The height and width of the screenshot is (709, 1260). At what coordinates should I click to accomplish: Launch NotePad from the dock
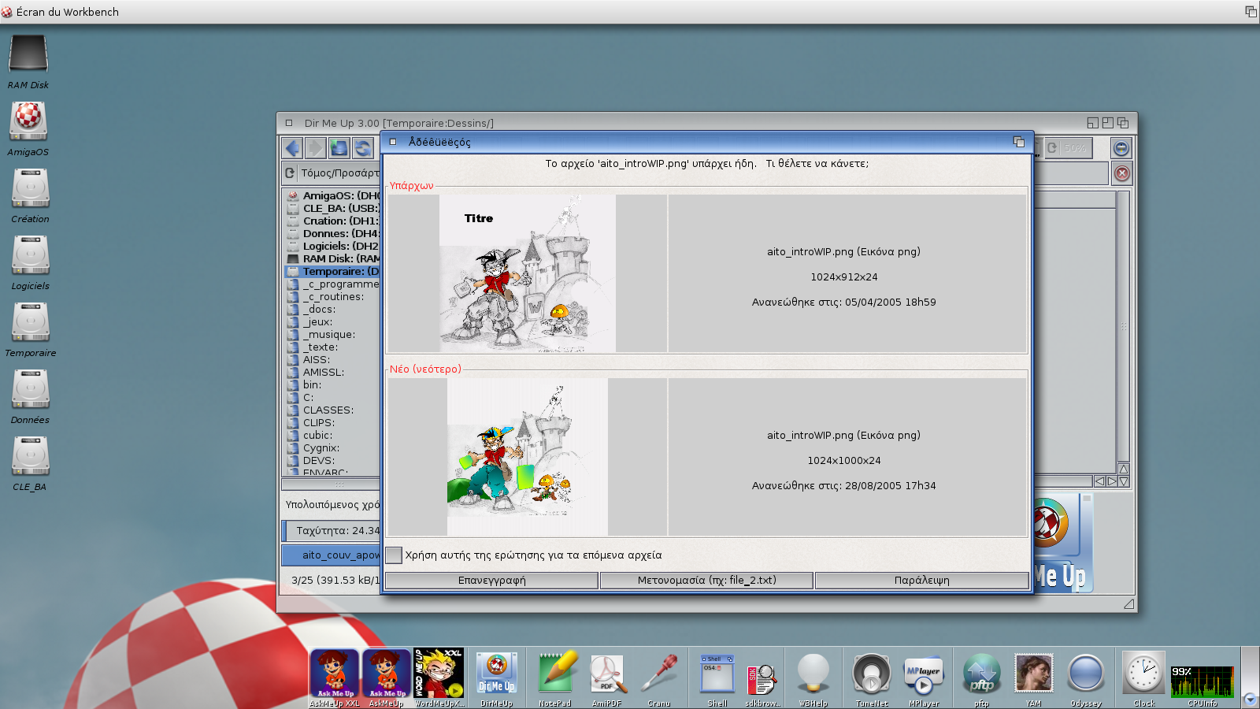pos(555,674)
